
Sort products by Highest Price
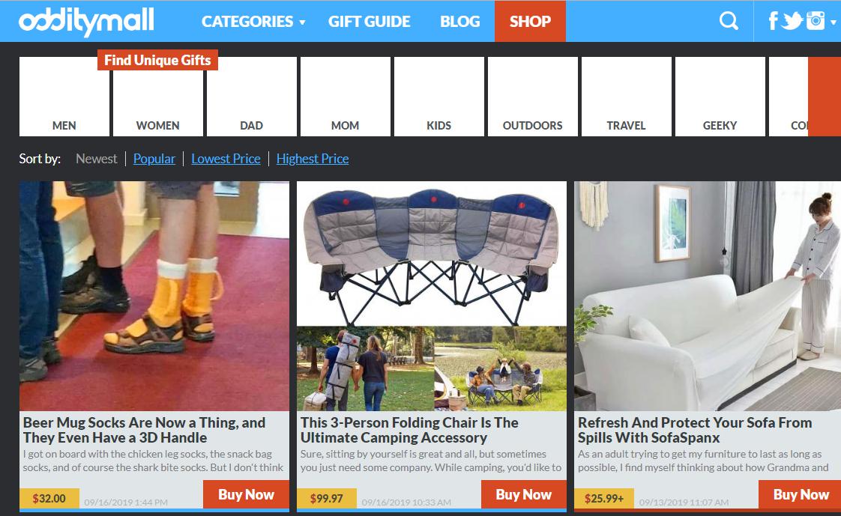(x=313, y=159)
